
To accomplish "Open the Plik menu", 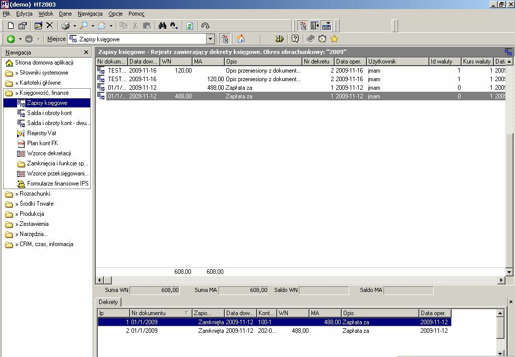I will tap(7, 14).
